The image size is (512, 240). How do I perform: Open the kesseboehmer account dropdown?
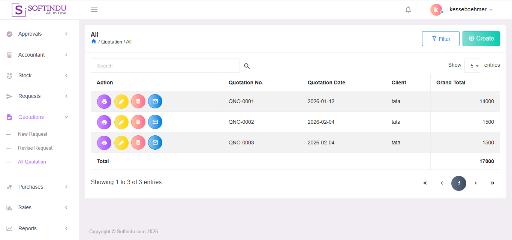click(471, 9)
